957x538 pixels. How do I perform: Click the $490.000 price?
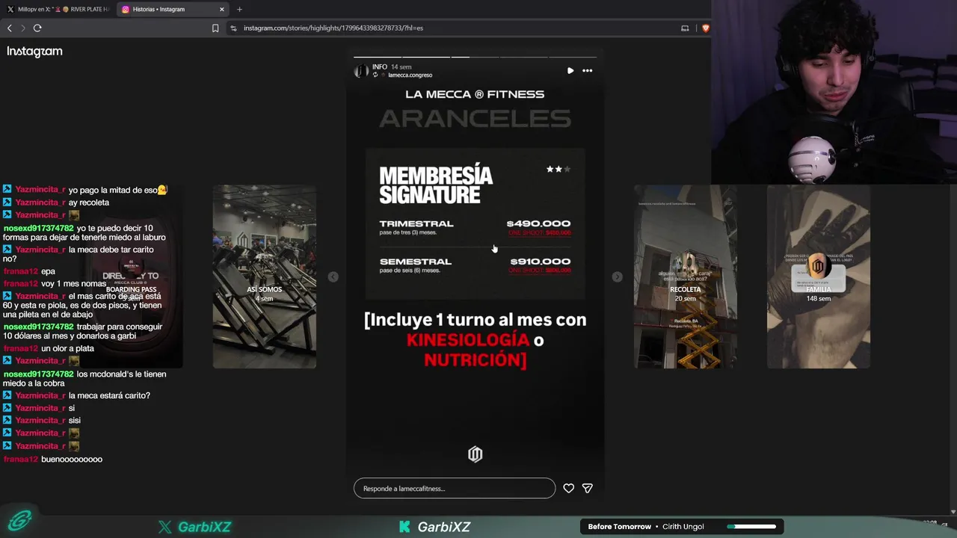(538, 223)
